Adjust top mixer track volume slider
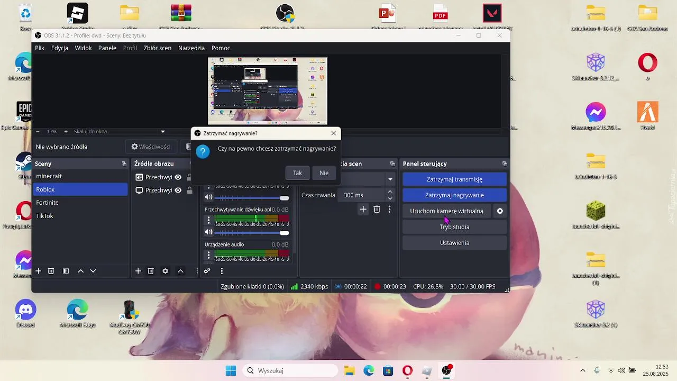Viewport: 677px width, 381px height. point(252,198)
